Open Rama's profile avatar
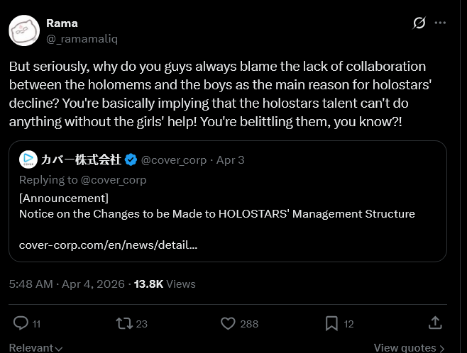 pyautogui.click(x=24, y=30)
